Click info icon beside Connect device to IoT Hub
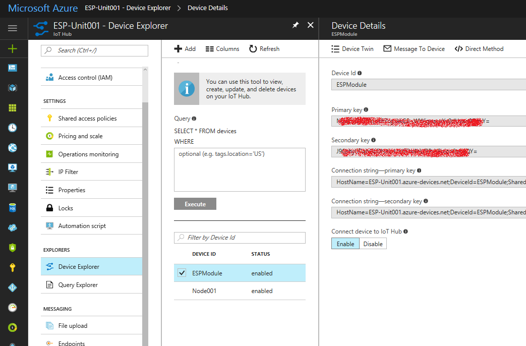The height and width of the screenshot is (346, 526). pos(405,231)
